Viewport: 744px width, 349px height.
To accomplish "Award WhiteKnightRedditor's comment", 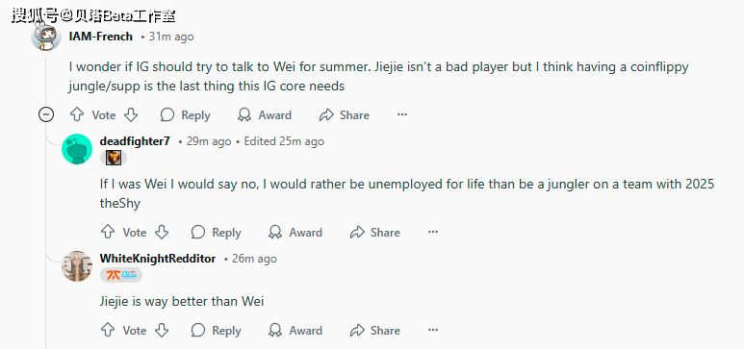I will pyautogui.click(x=295, y=330).
